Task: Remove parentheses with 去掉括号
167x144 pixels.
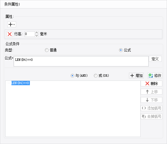Action: [151, 116]
